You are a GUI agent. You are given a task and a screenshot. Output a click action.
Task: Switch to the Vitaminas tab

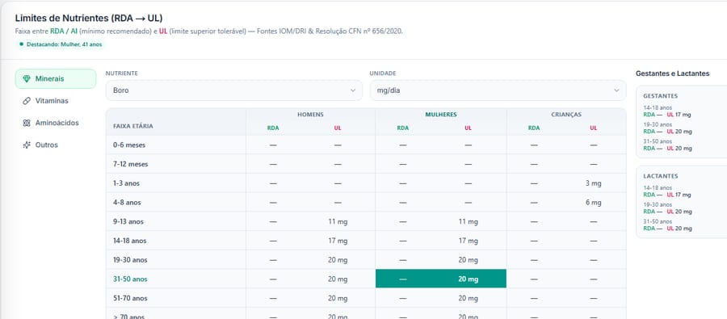[56, 101]
